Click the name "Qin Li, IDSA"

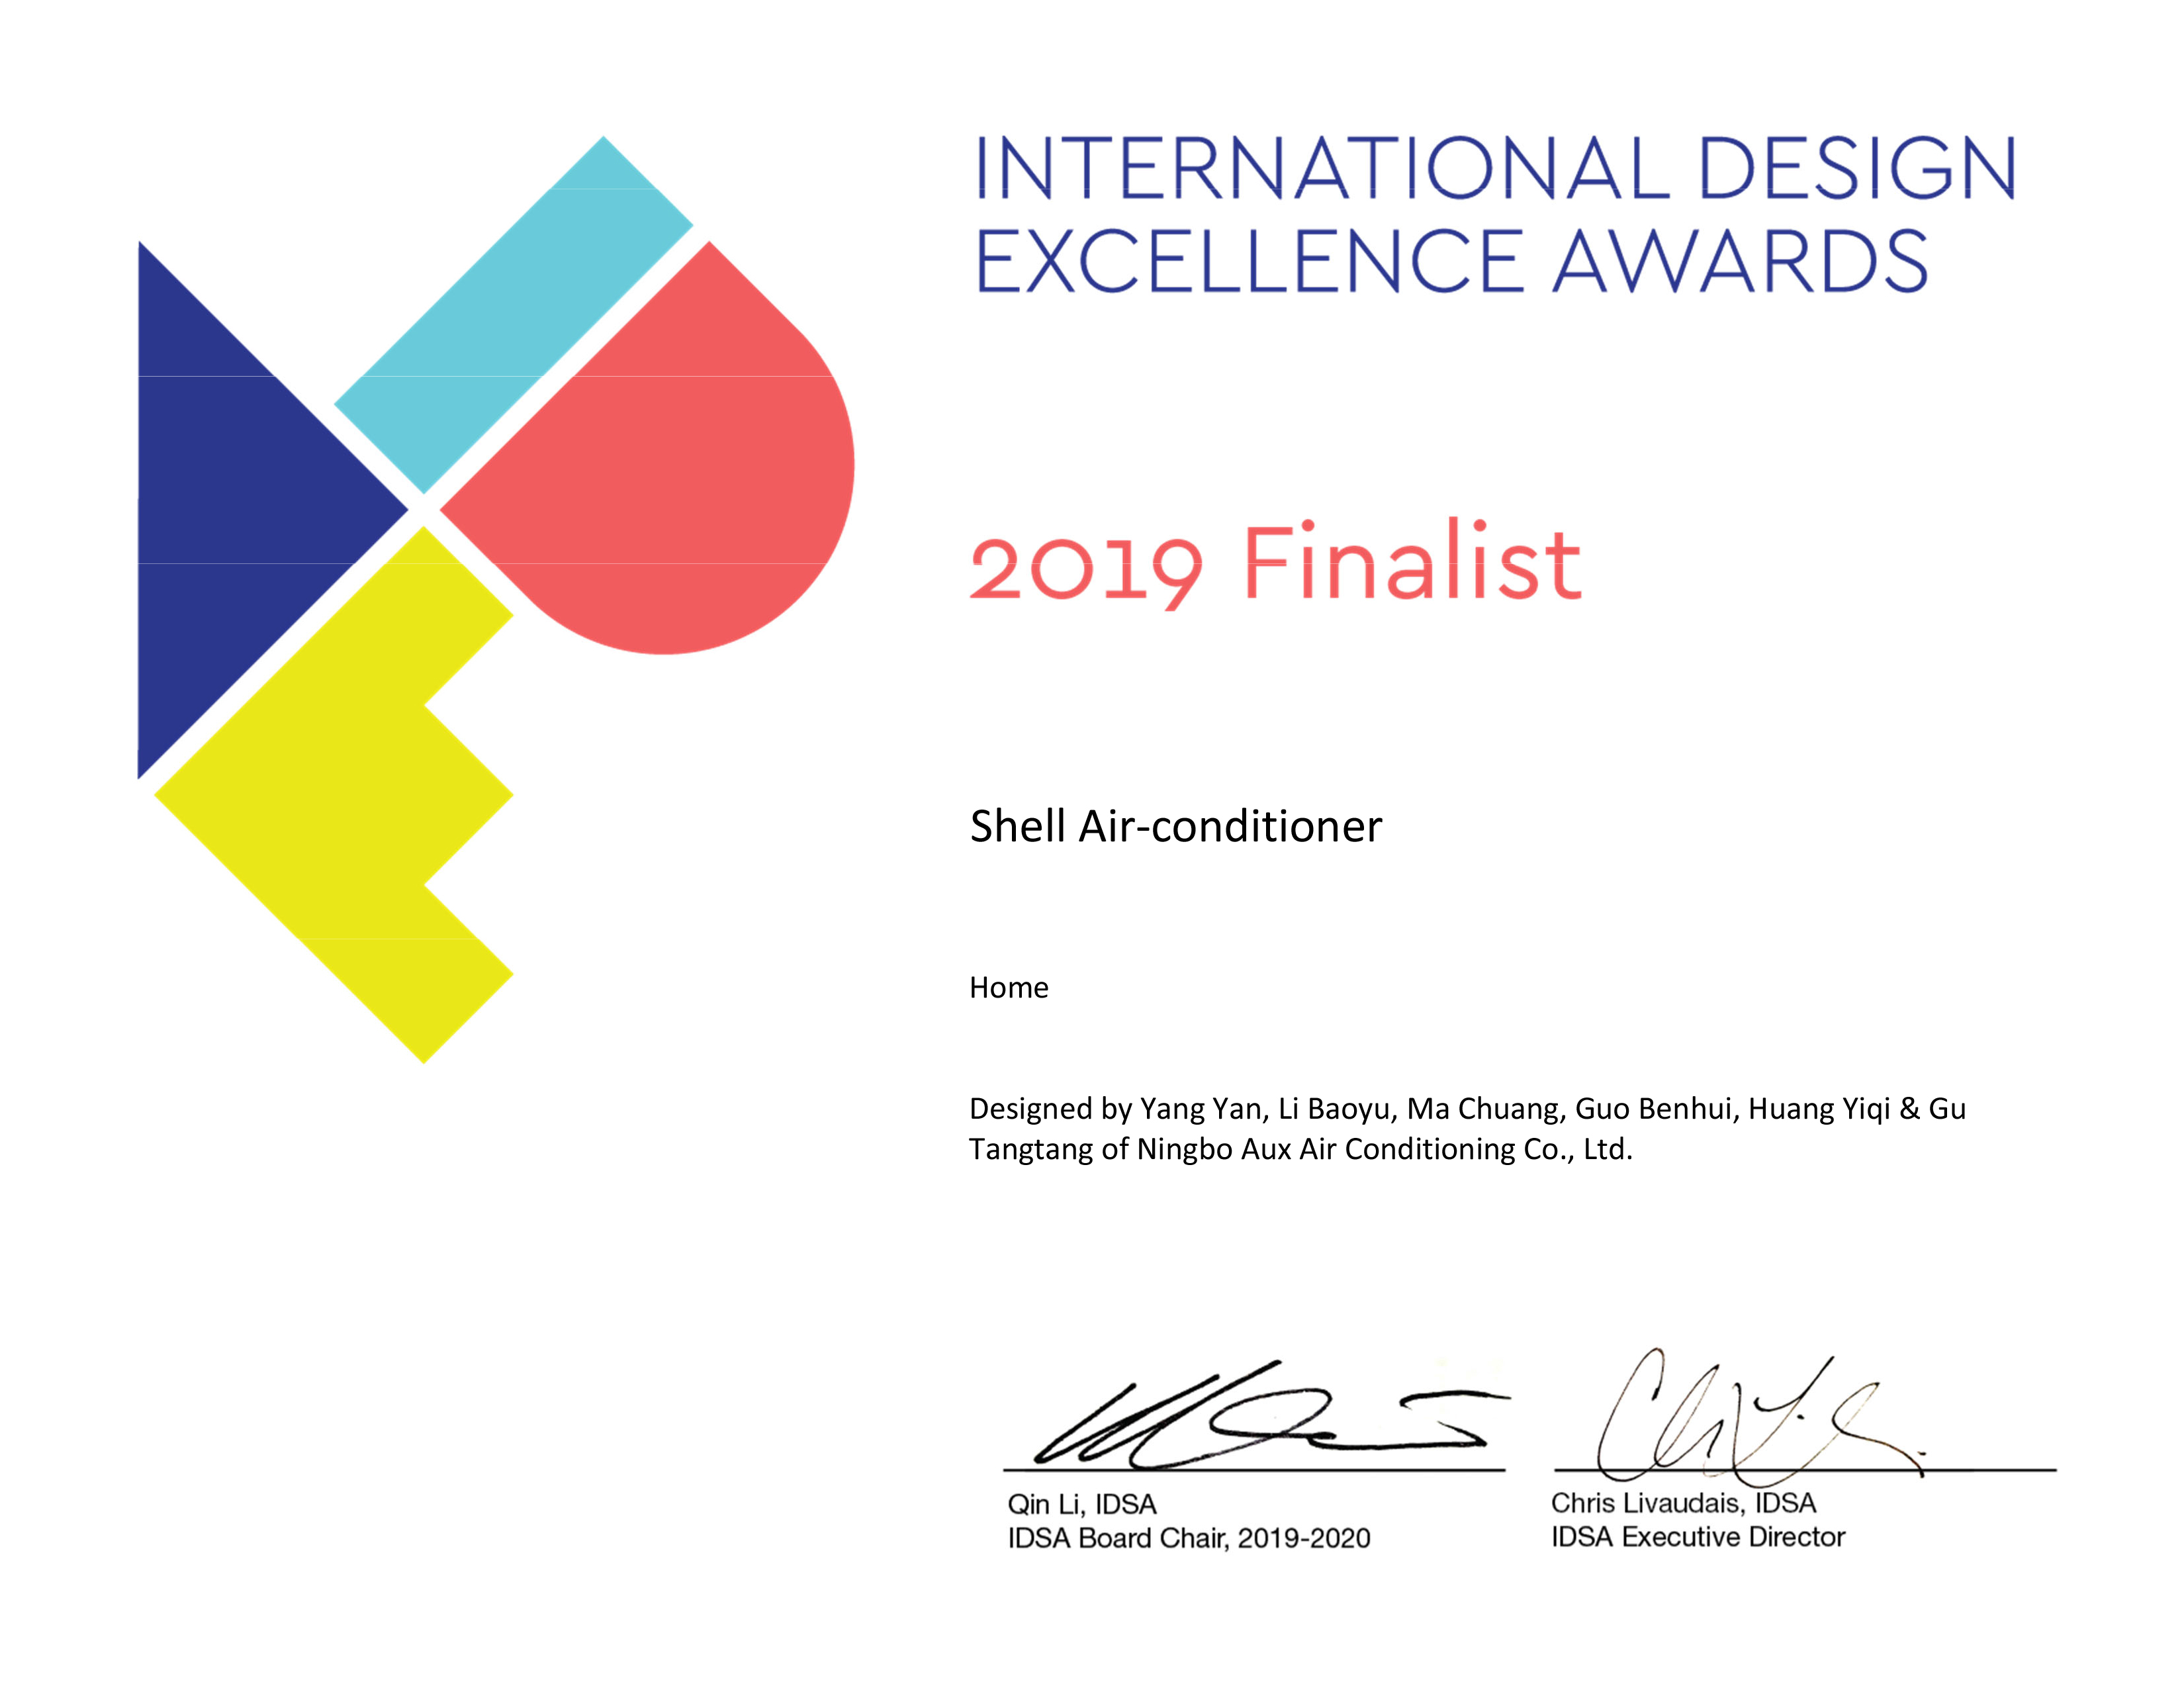coord(1082,1504)
